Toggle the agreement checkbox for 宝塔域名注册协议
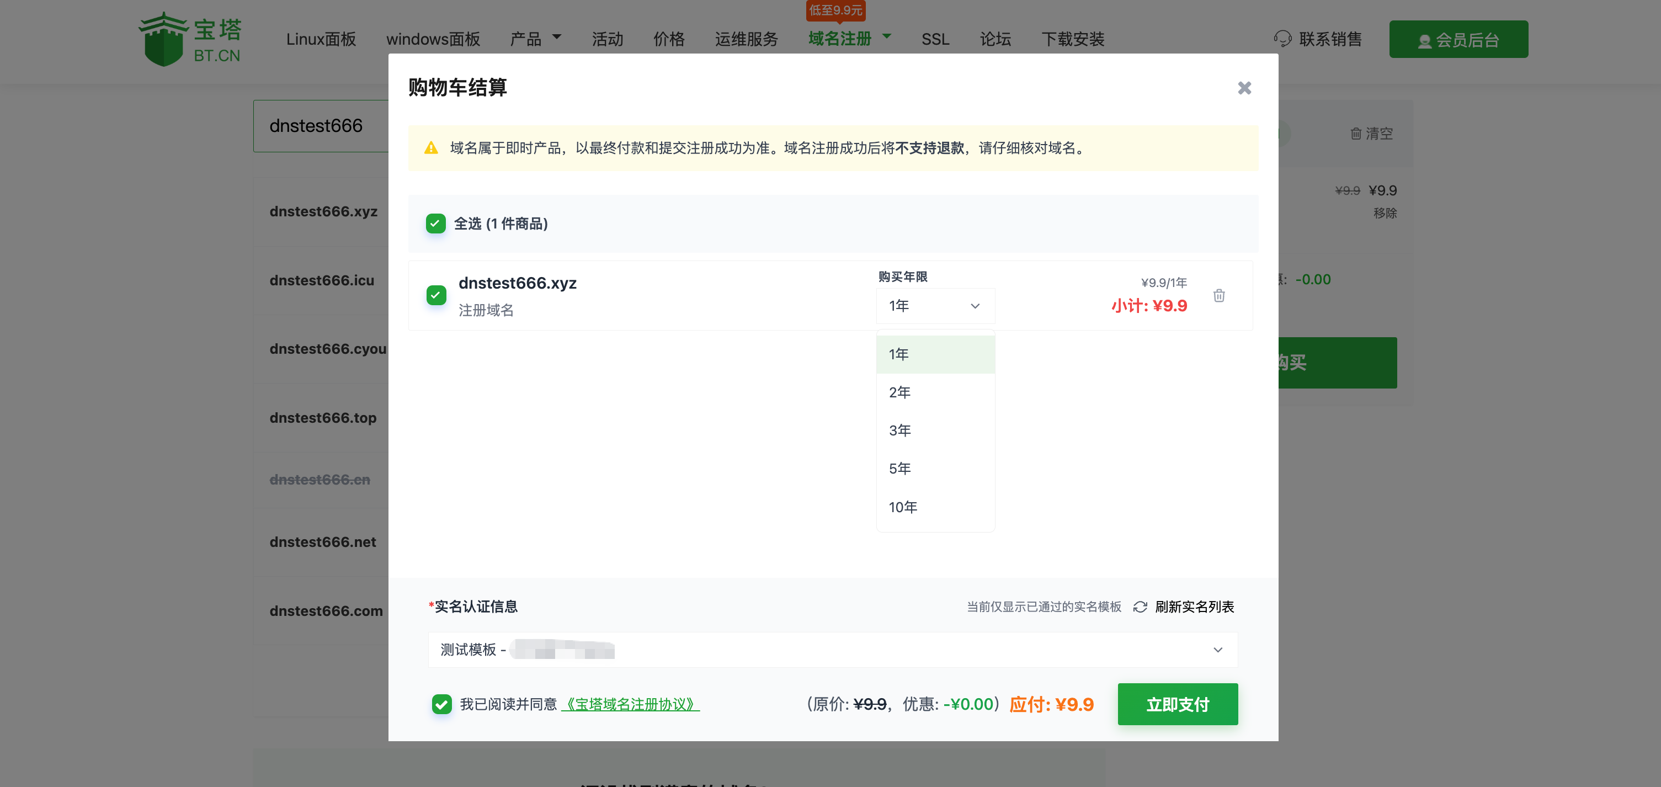The height and width of the screenshot is (787, 1661). pos(441,704)
